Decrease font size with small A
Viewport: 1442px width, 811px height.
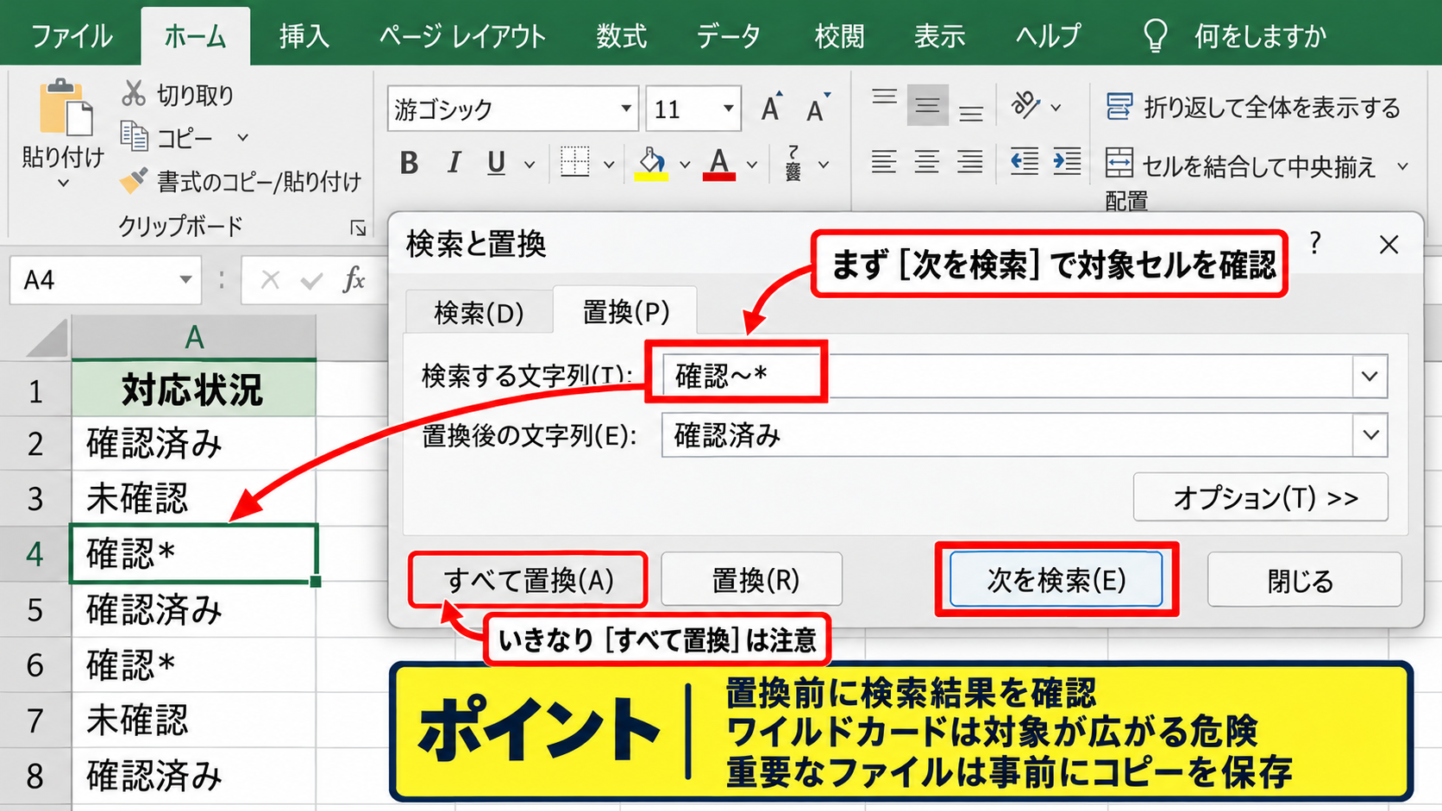point(818,109)
